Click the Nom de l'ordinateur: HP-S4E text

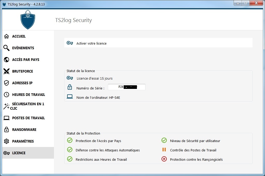[x=98, y=98]
